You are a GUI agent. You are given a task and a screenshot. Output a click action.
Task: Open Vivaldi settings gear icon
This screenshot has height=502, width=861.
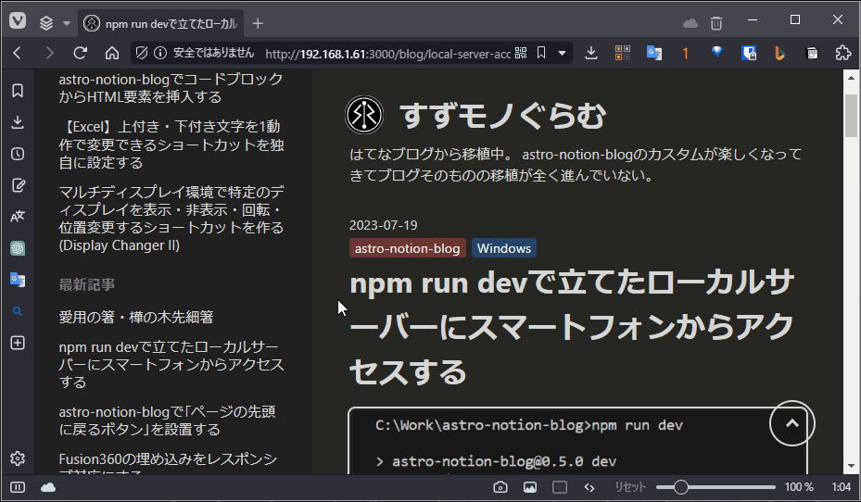(x=18, y=458)
